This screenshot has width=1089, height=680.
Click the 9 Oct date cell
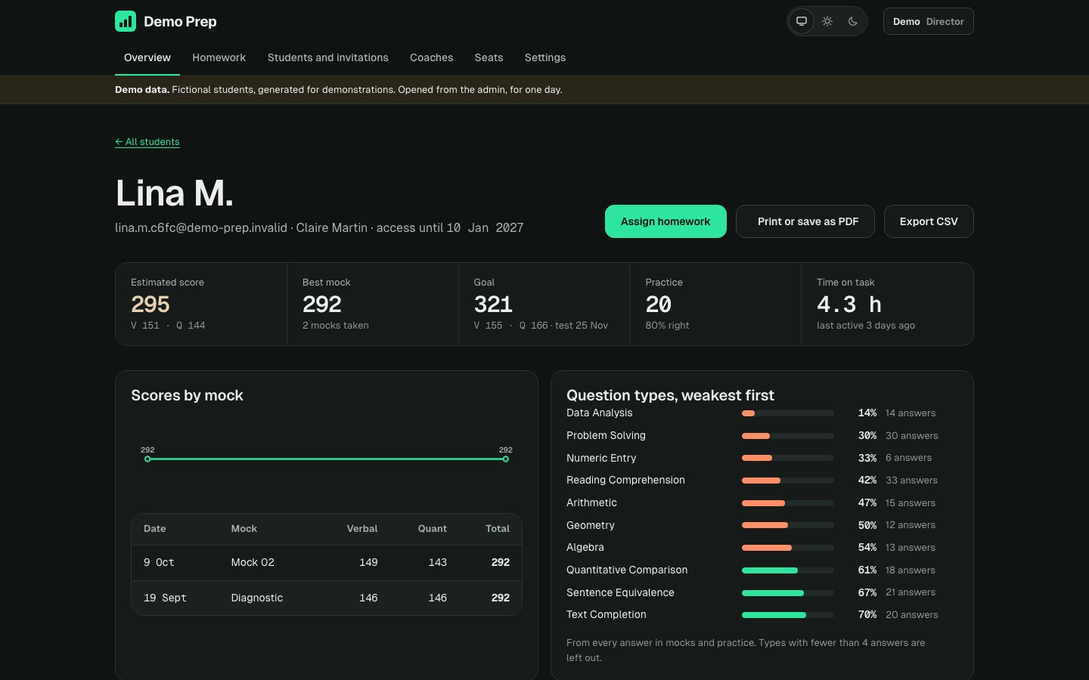[159, 562]
